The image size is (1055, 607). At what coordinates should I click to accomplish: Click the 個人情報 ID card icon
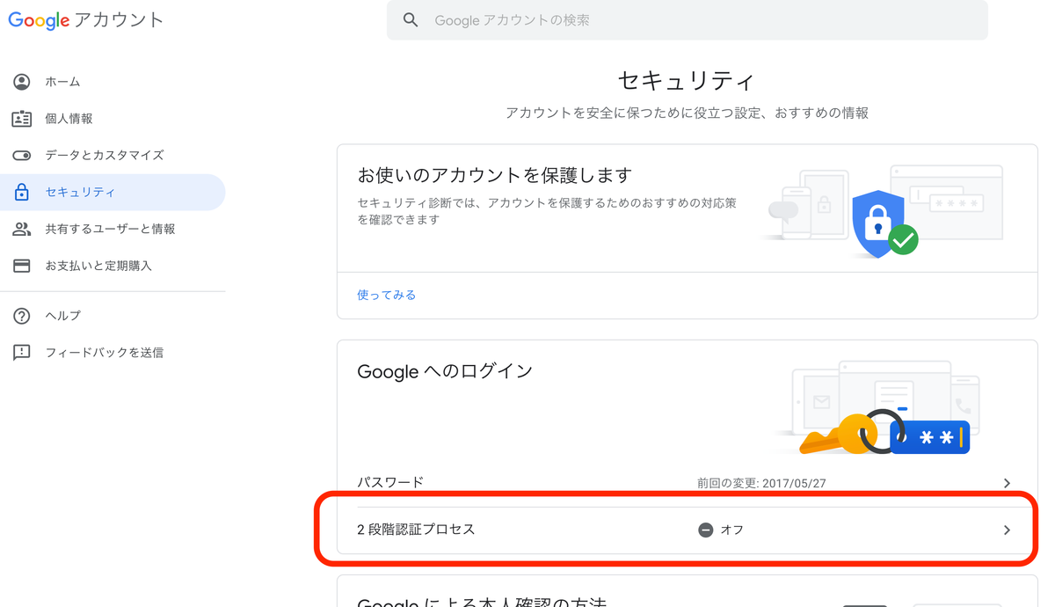[x=22, y=119]
